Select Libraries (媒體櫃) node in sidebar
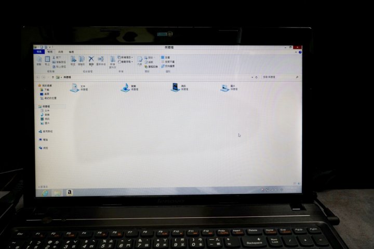 point(44,106)
